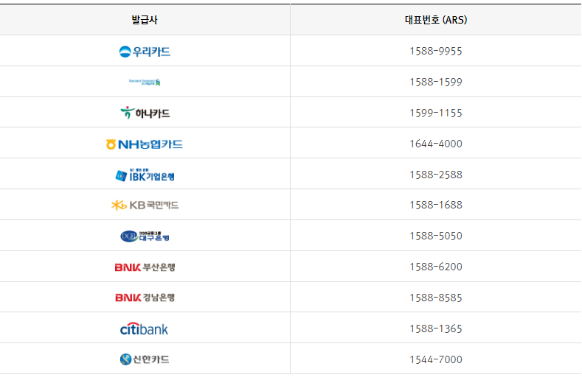This screenshot has width=582, height=383.
Task: Click the BNK Busan Bank logo
Action: click(x=145, y=267)
